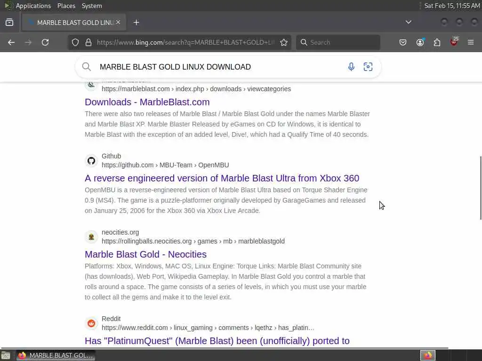The image size is (482, 361).
Task: Open the Firefox View icon
Action: point(9,23)
